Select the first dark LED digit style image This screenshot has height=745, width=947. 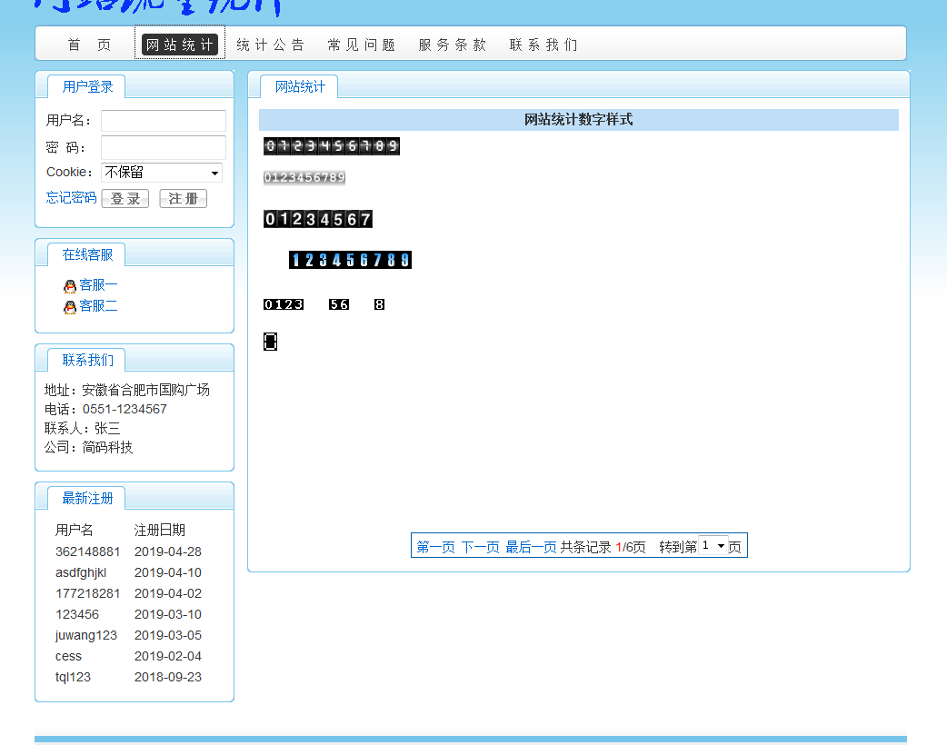pos(331,146)
